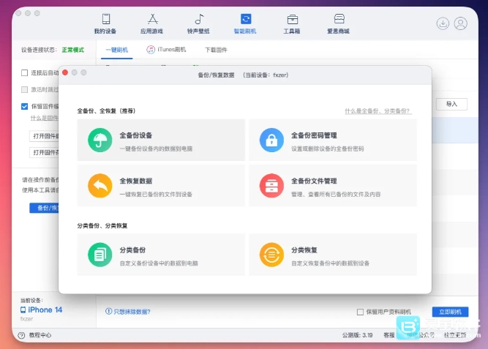This screenshot has width=488, height=349.
Task: Switch to the iTunes刷机 tab
Action: [x=166, y=50]
